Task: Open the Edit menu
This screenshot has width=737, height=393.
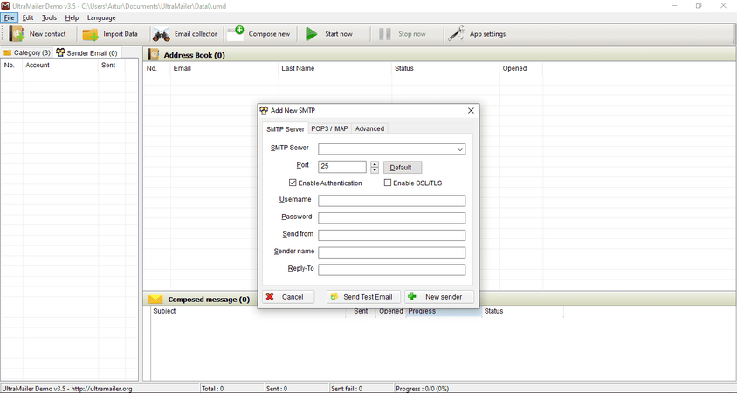Action: 28,17
